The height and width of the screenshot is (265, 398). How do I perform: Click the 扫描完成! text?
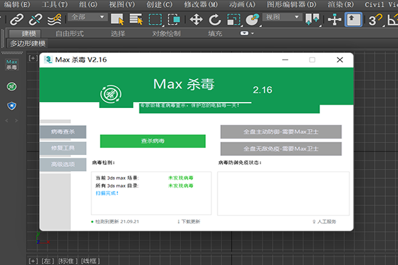pos(107,193)
